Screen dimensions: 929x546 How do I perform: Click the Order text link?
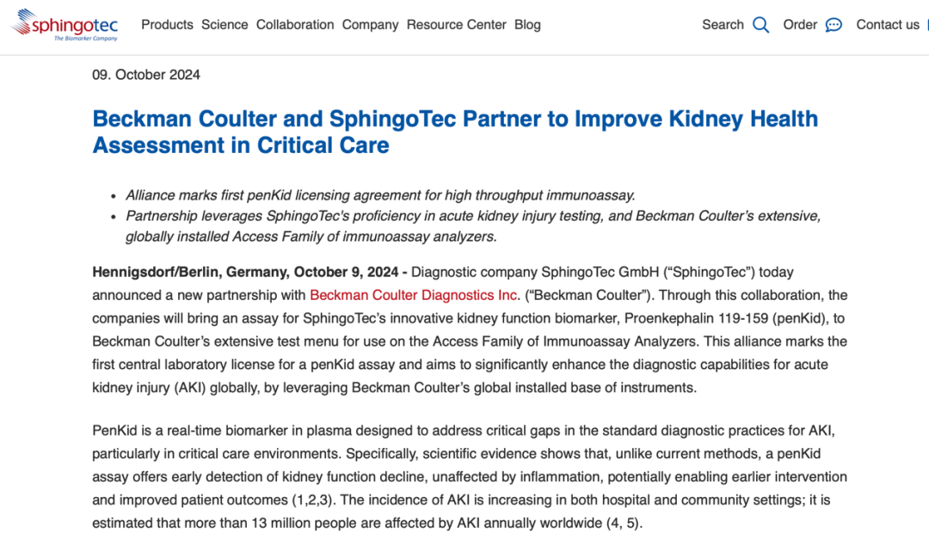[x=800, y=25]
